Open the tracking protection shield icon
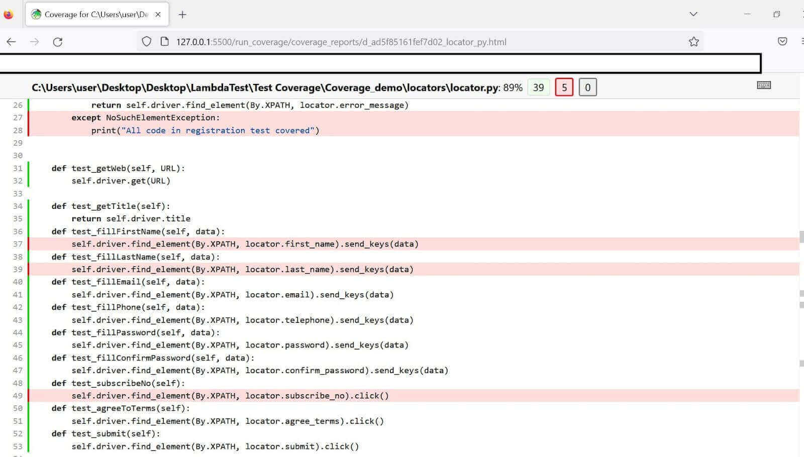Image resolution: width=804 pixels, height=457 pixels. (x=146, y=42)
